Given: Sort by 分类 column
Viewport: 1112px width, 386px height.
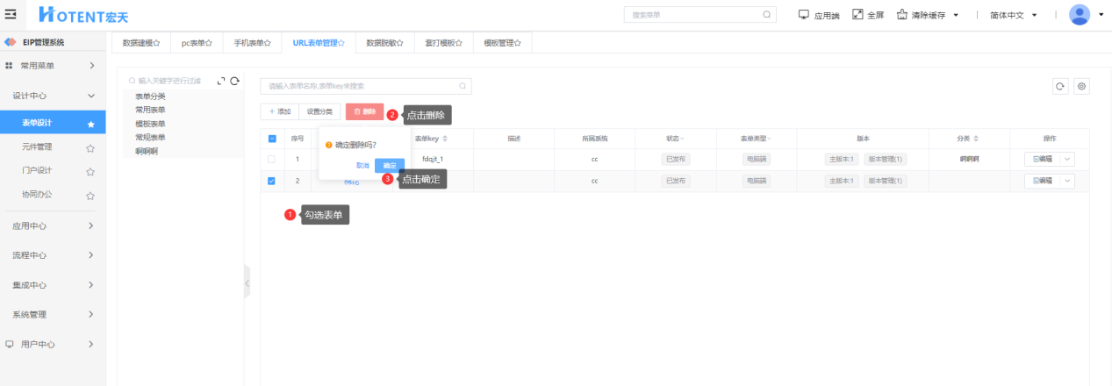Looking at the screenshot, I should coord(976,139).
